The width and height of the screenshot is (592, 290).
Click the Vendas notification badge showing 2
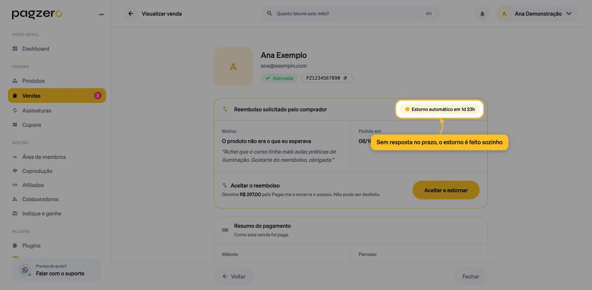tap(98, 95)
